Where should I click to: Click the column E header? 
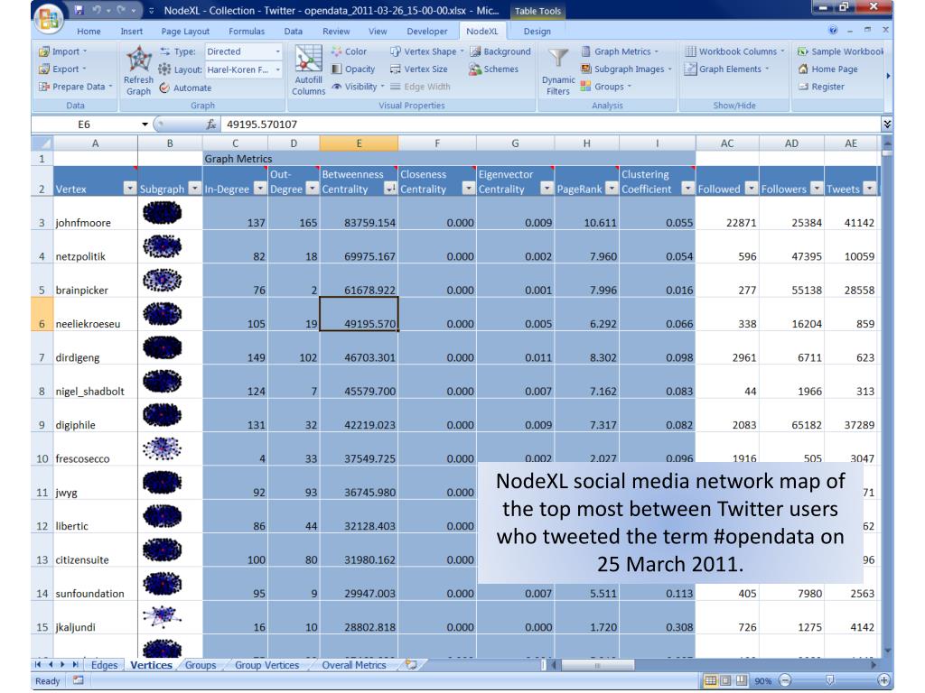pos(359,143)
